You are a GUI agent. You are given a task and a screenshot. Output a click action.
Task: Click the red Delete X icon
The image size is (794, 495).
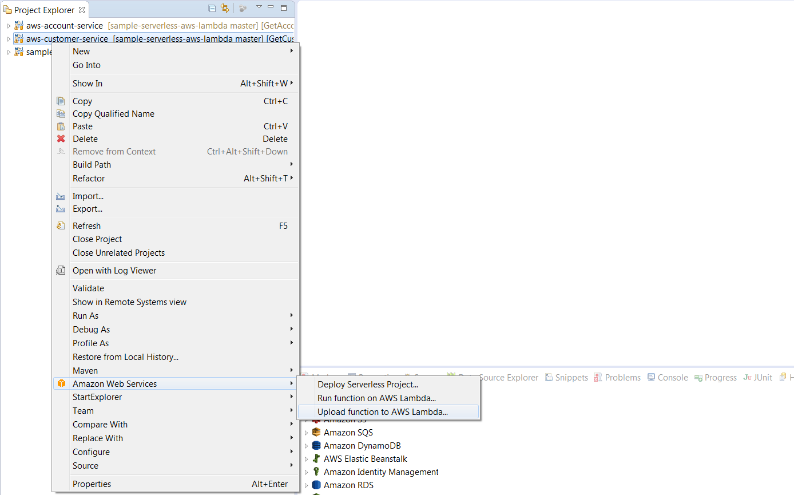(x=61, y=139)
